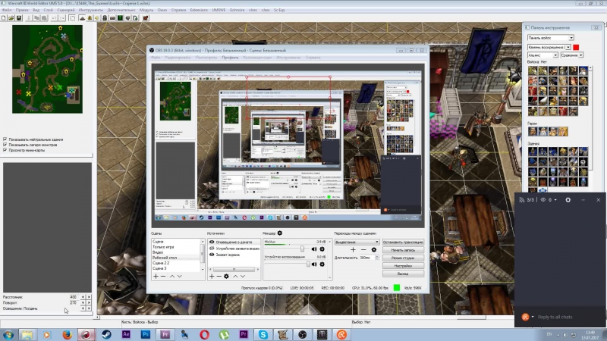Screen dimensions: 607x341
Task: Move selected scene down in Сцены list
Action: (x=180, y=277)
